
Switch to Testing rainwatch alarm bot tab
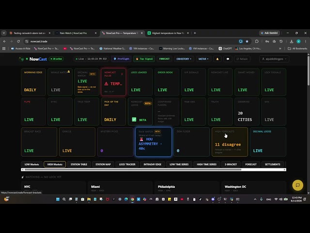pos(30,33)
